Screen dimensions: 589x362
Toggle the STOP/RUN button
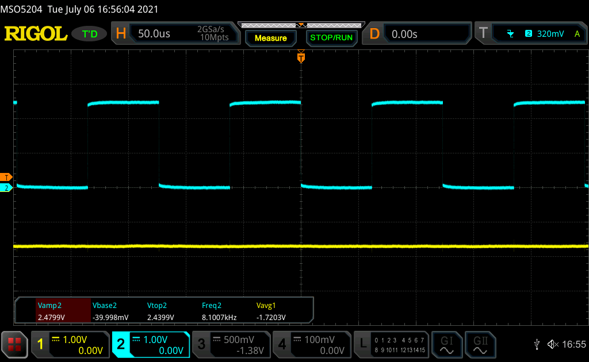pos(331,38)
